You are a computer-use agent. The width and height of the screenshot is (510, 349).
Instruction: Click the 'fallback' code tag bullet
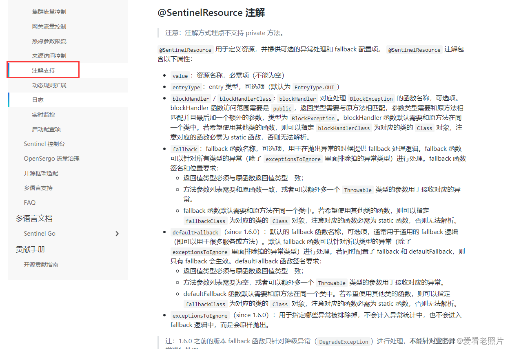click(185, 149)
